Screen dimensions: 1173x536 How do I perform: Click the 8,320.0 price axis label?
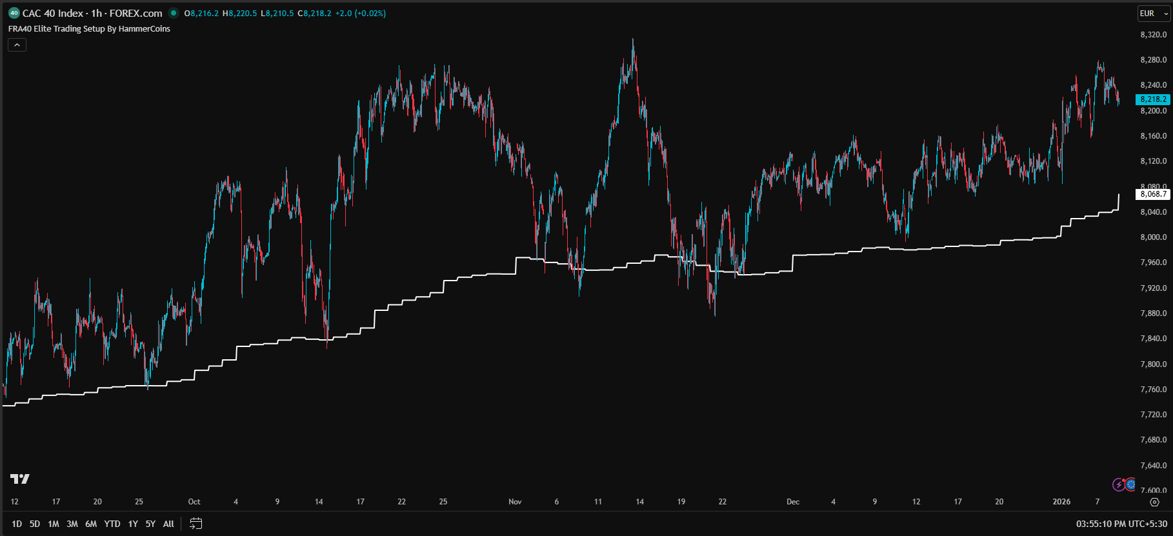click(1154, 35)
